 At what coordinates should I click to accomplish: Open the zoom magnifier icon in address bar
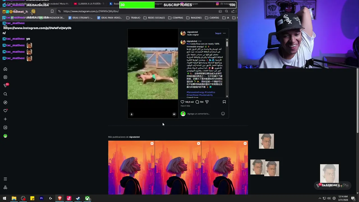(x=227, y=11)
